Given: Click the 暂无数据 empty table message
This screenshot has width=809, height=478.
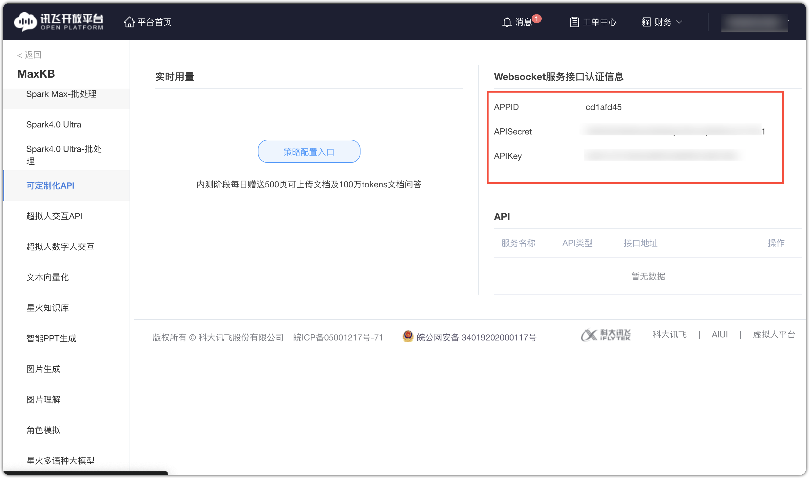Looking at the screenshot, I should [648, 277].
